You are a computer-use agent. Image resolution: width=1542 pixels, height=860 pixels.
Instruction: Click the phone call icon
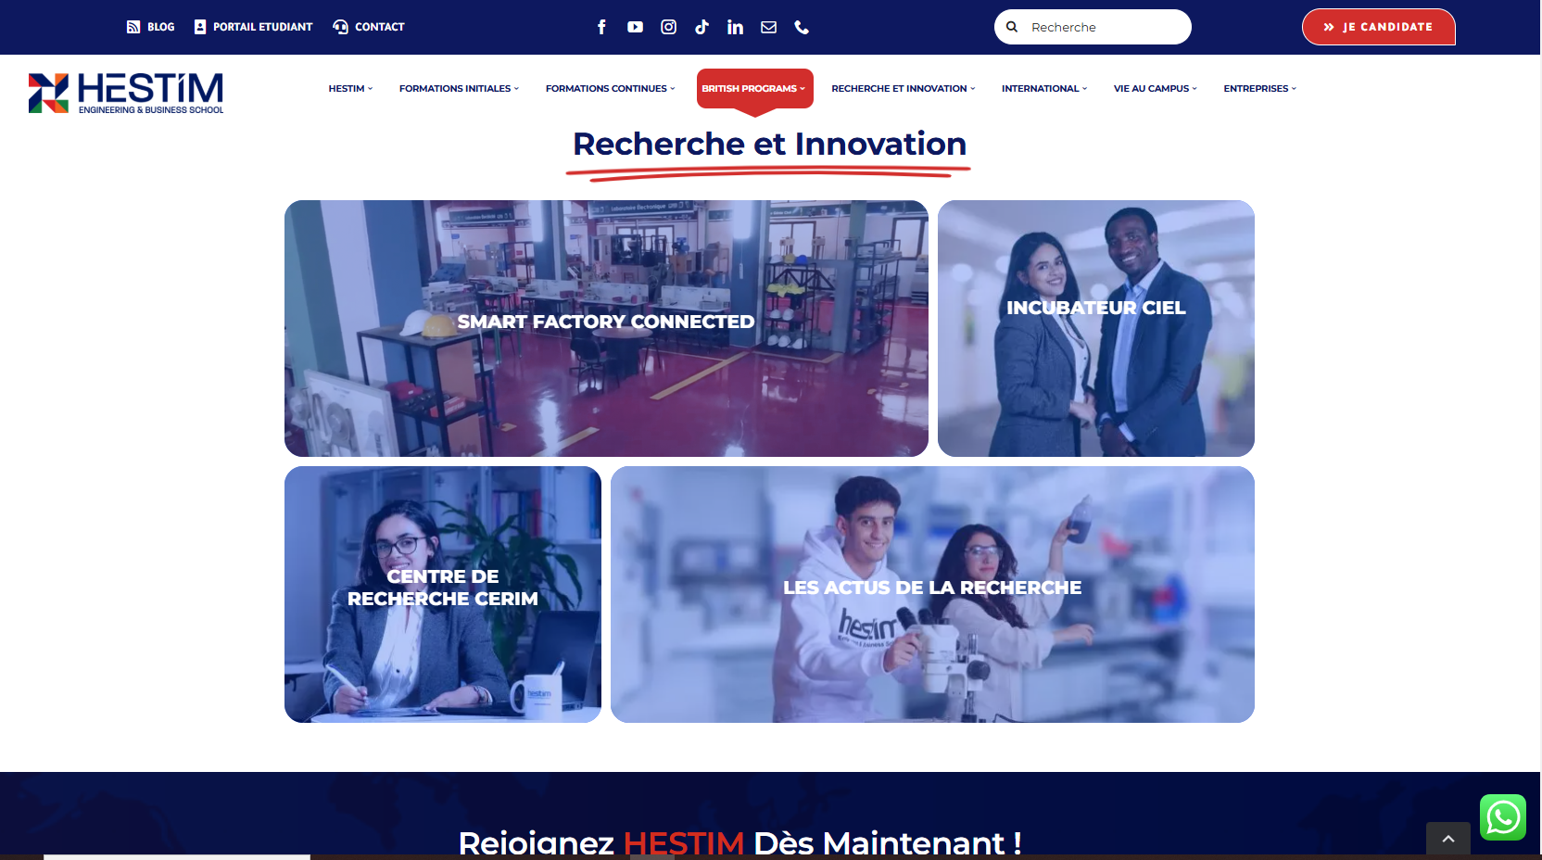point(802,27)
